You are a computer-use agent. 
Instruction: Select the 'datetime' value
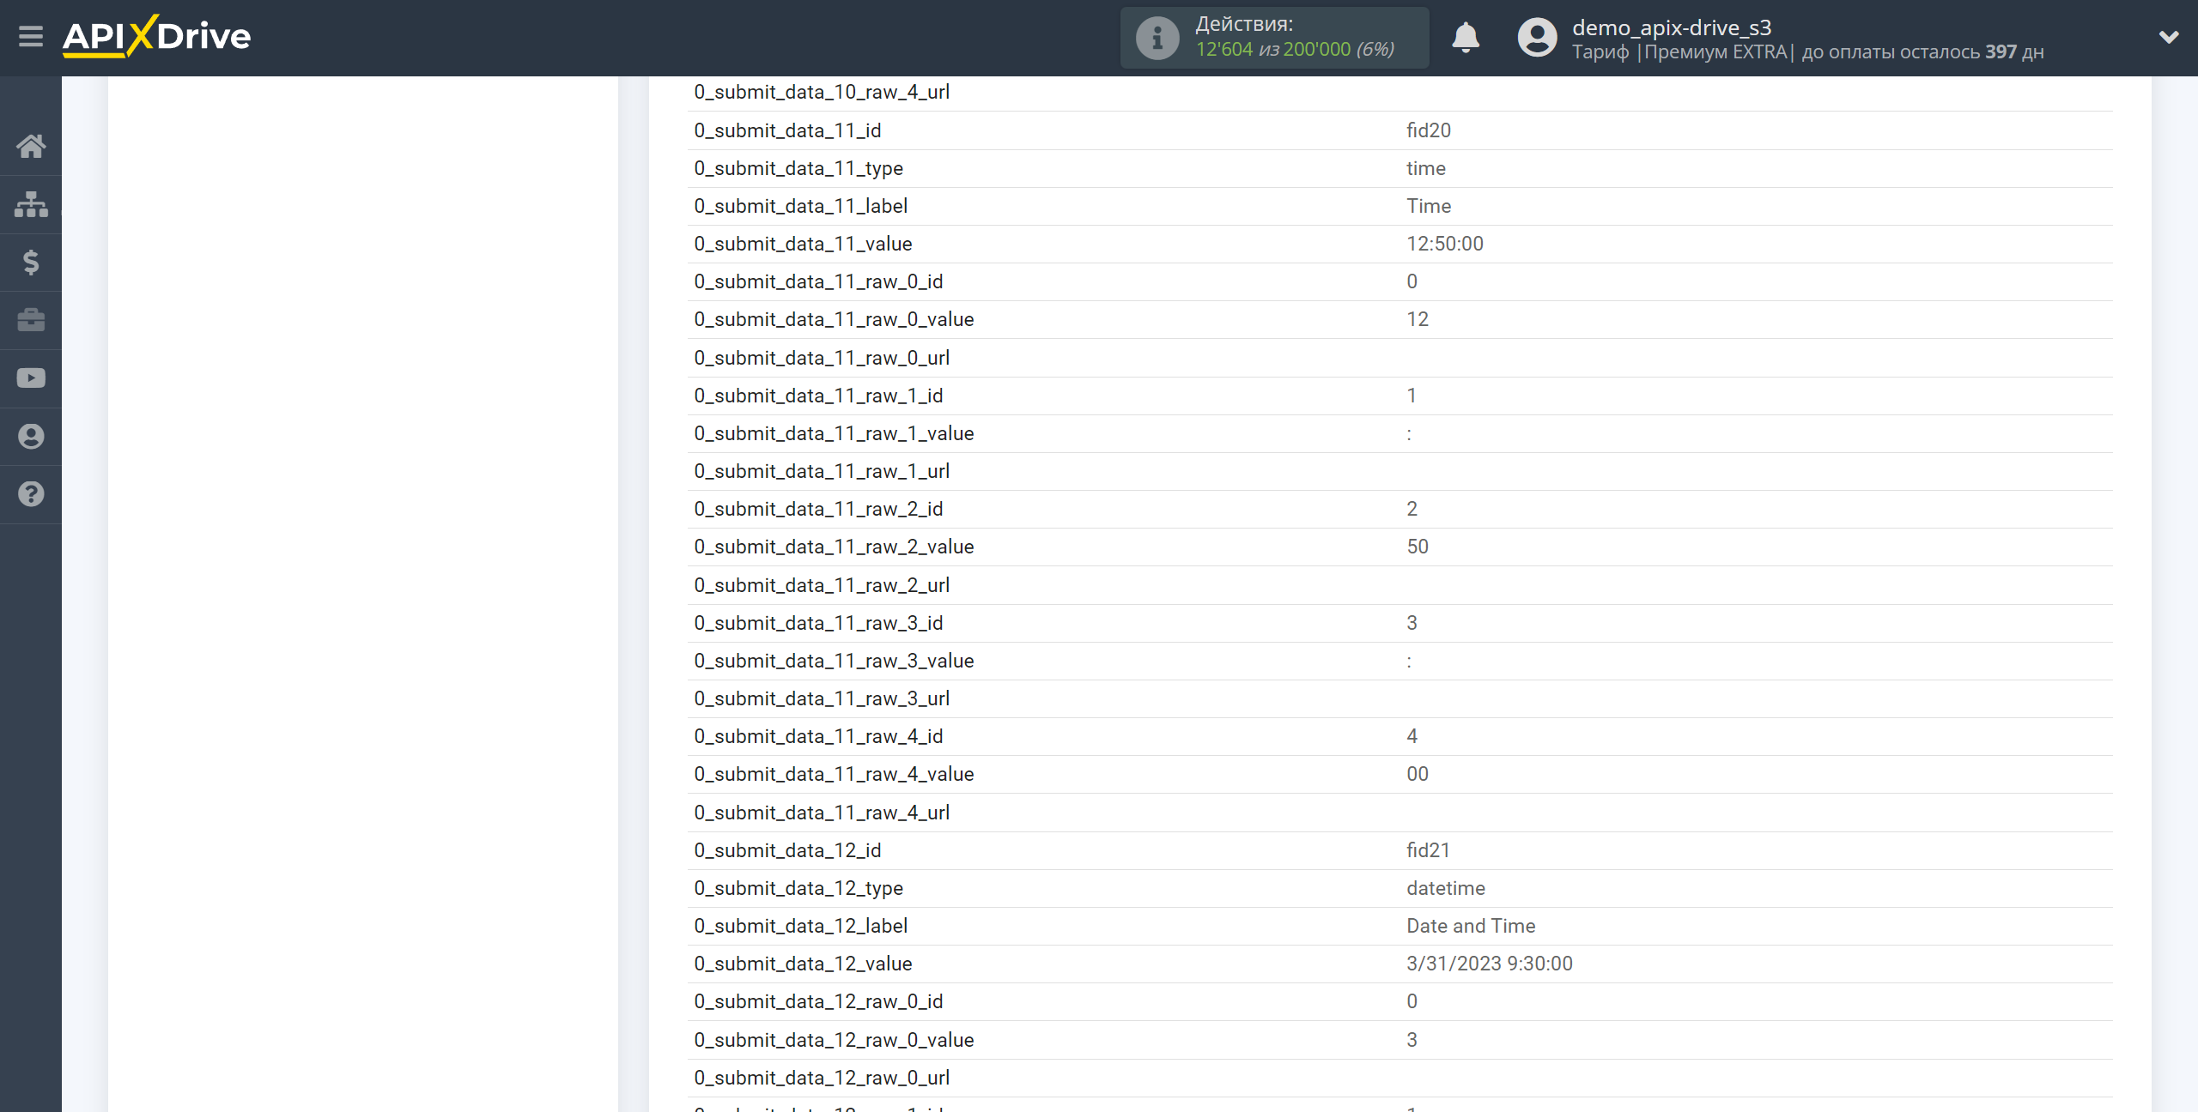[x=1446, y=888]
